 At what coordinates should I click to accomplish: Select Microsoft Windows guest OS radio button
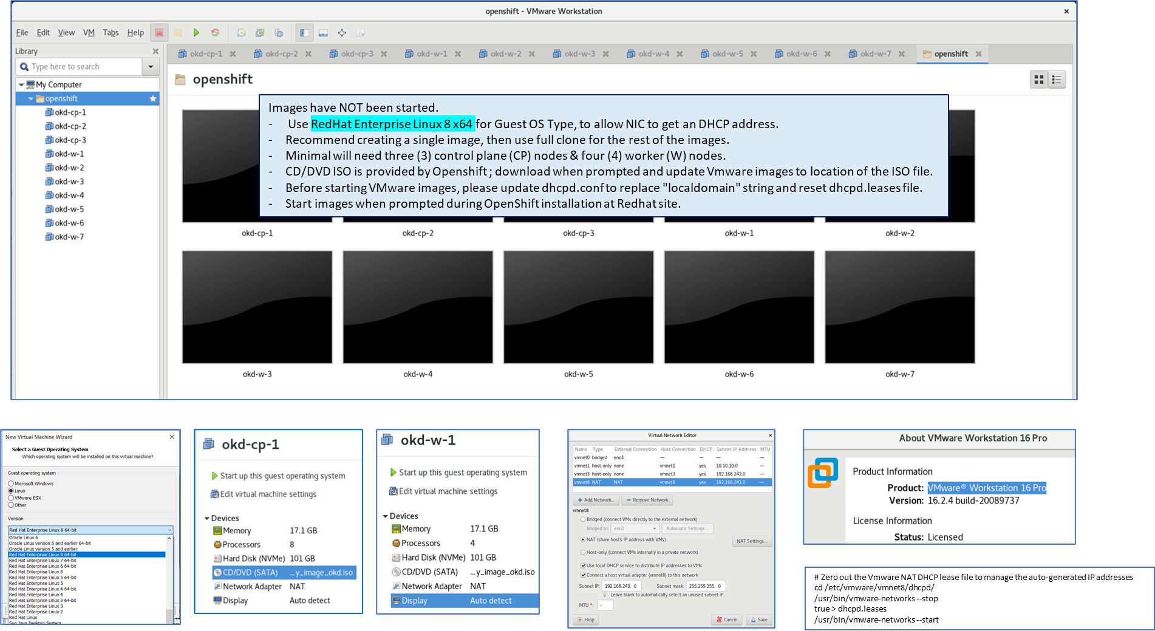point(11,483)
